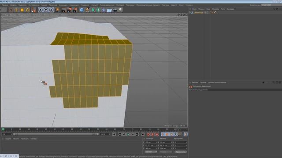Open the Render Settings icon

coord(74,10)
